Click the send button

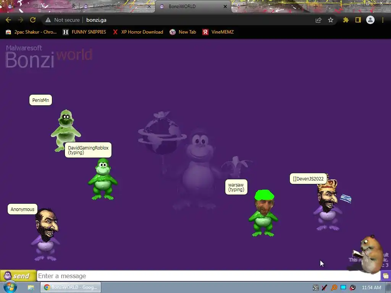(18, 276)
